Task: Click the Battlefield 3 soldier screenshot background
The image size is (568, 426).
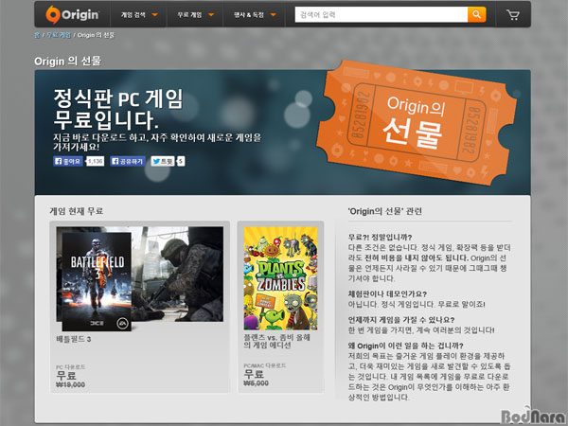Action: click(x=178, y=274)
